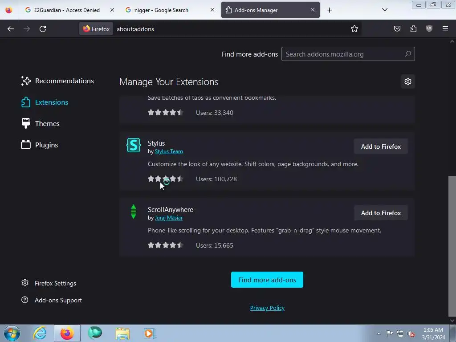
Task: Switch to the Google Search tab
Action: [161, 10]
